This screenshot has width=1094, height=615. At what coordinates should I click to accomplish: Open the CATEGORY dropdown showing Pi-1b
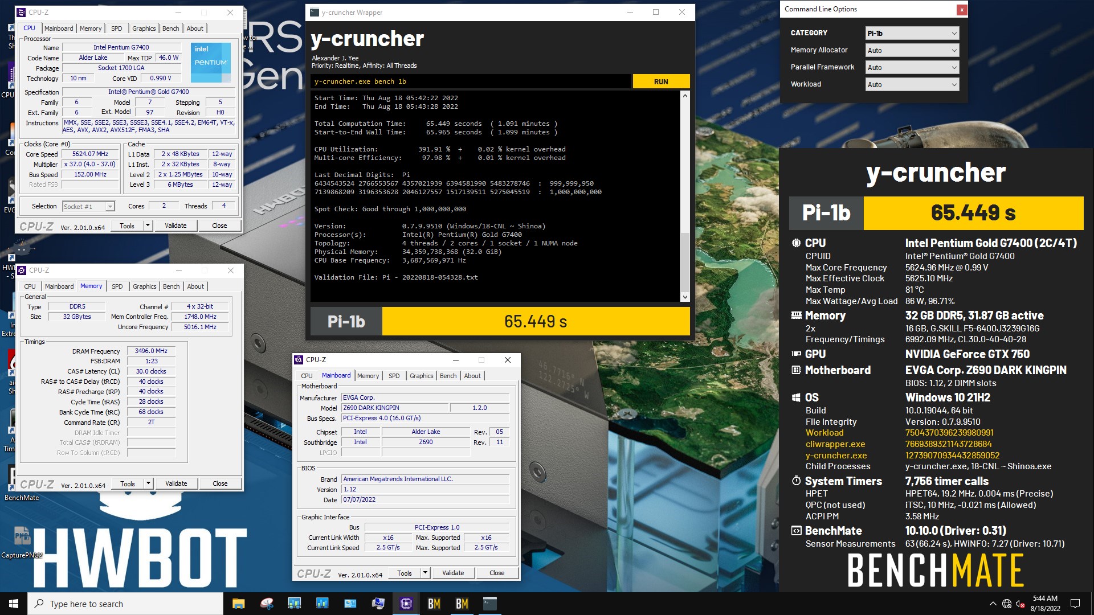(912, 34)
